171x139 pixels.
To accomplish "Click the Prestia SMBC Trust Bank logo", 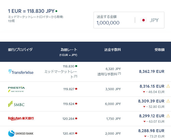I will (x=16, y=89).
